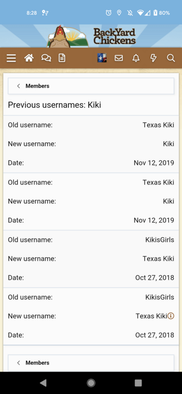Go to the Home icon
182x394 pixels.
(x=29, y=58)
